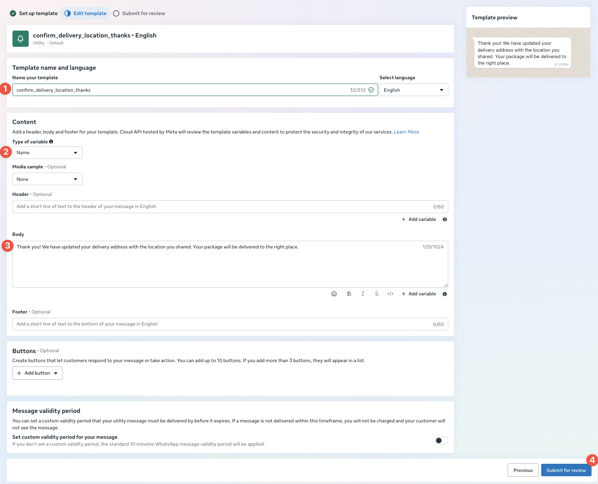The image size is (598, 484).
Task: Click the template preview message bubble
Action: click(522, 53)
